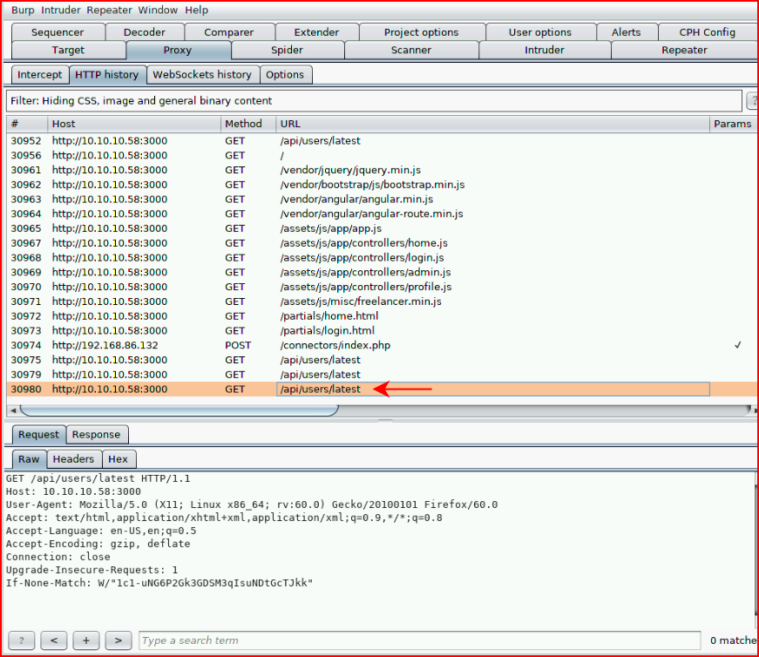Click the filter help question mark button
Viewport: 759px width, 657px height.
point(753,101)
